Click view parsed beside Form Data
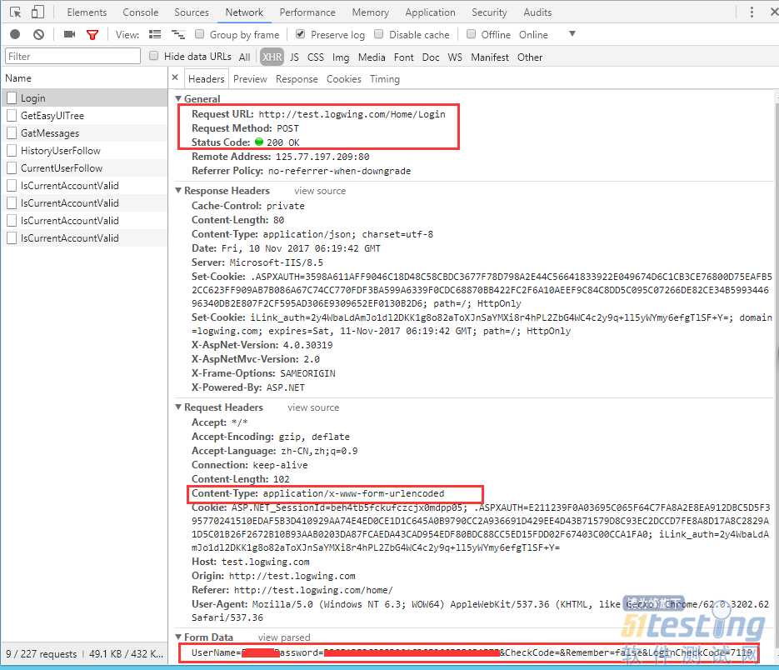The image size is (779, 670). click(x=284, y=637)
